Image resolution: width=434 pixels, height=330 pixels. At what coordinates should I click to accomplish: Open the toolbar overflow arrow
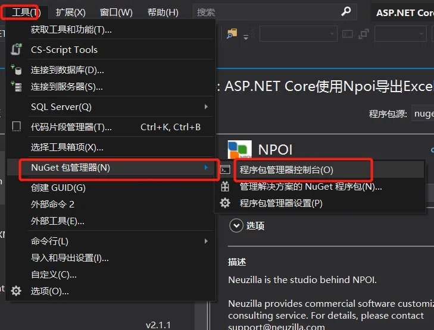point(246,37)
